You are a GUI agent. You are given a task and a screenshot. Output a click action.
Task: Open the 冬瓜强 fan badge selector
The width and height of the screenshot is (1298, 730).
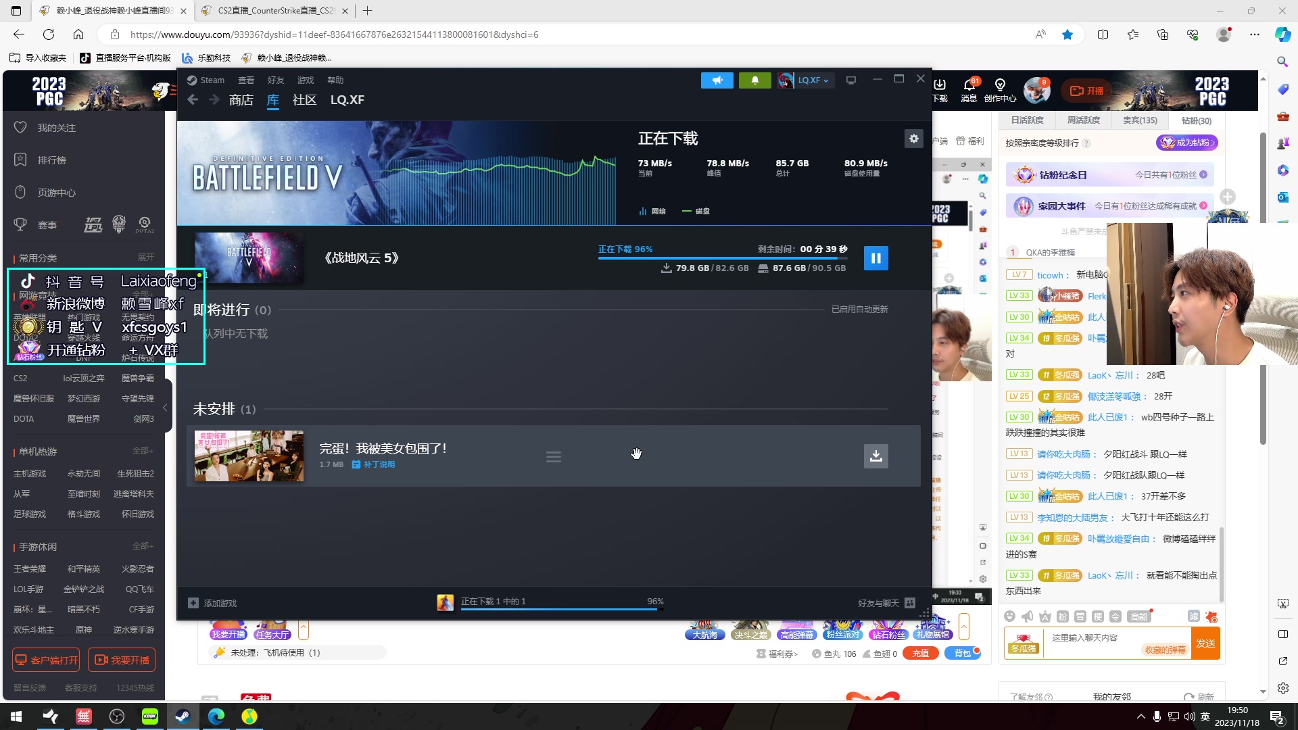(x=1024, y=643)
